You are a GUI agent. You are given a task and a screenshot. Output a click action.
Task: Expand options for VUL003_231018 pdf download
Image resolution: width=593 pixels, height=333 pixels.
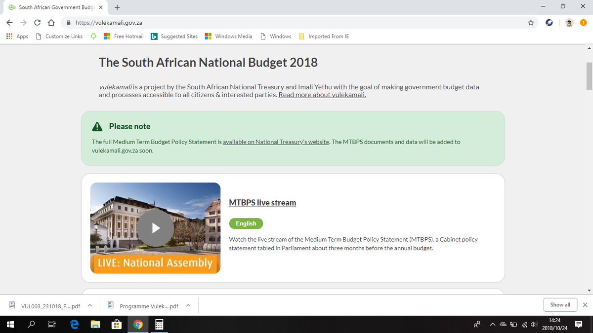pos(90,305)
